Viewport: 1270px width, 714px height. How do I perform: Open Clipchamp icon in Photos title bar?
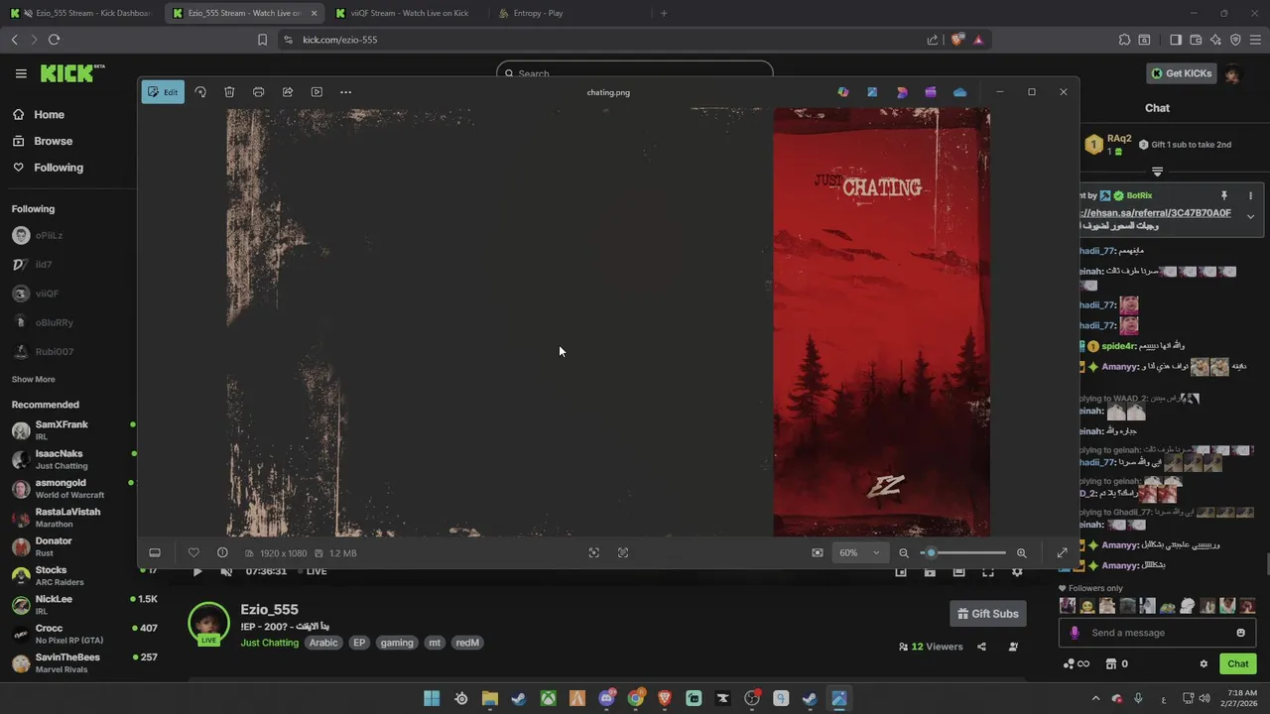pos(931,92)
